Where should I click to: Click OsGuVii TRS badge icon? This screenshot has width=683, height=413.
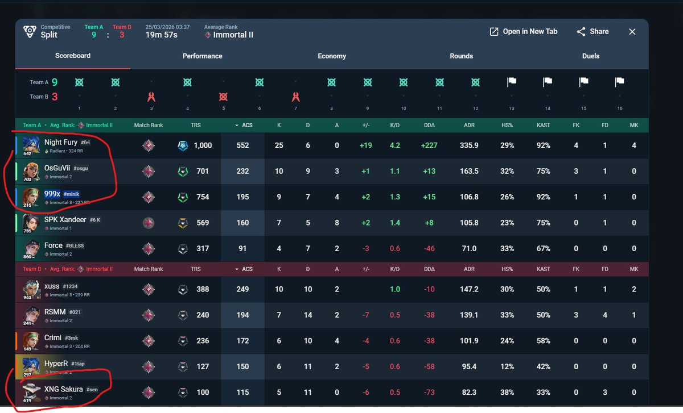183,171
